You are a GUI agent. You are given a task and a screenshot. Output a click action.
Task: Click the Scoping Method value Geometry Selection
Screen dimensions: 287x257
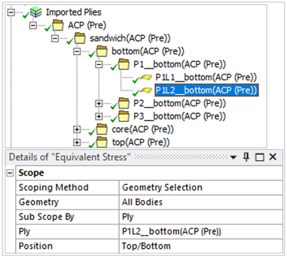201,188
